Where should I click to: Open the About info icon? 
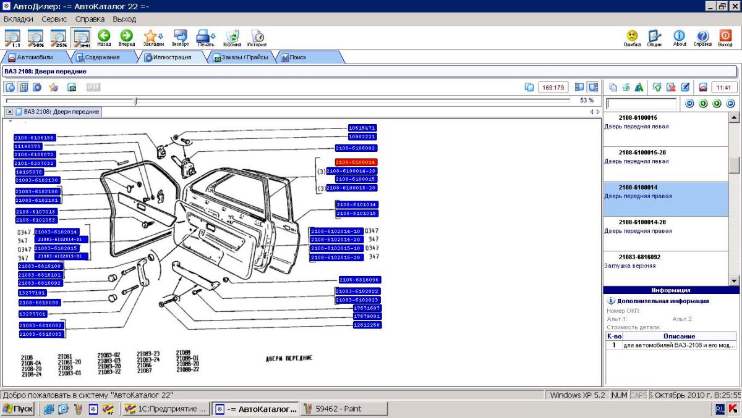click(680, 38)
